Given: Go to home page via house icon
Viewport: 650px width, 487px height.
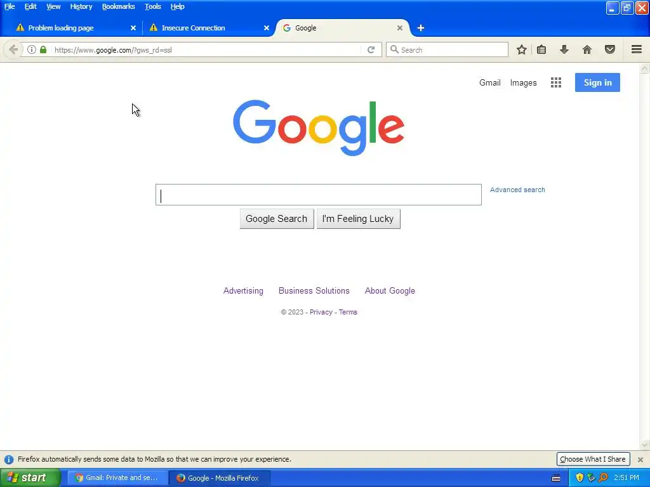Looking at the screenshot, I should [x=587, y=49].
